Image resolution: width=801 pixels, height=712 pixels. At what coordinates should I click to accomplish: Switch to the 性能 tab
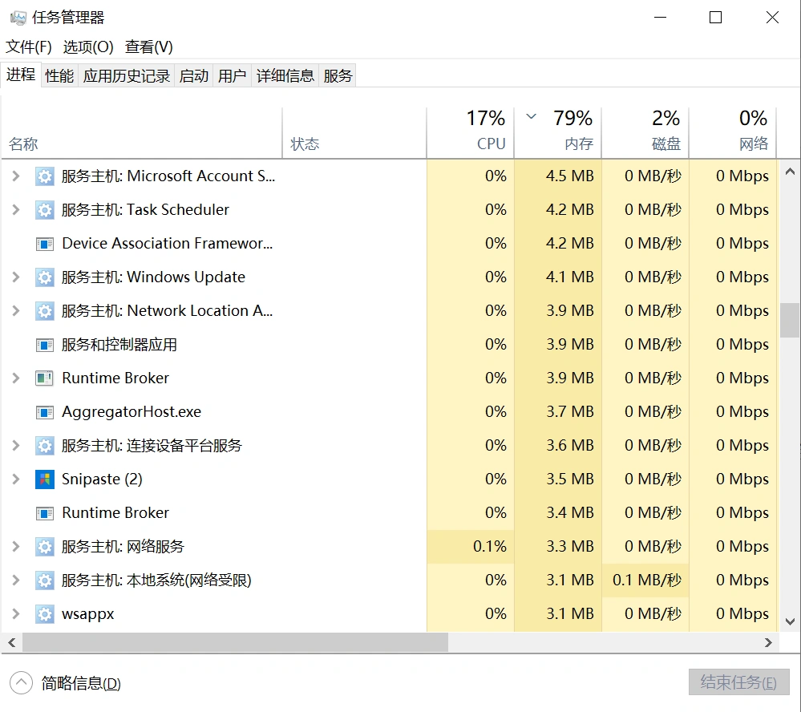[59, 75]
